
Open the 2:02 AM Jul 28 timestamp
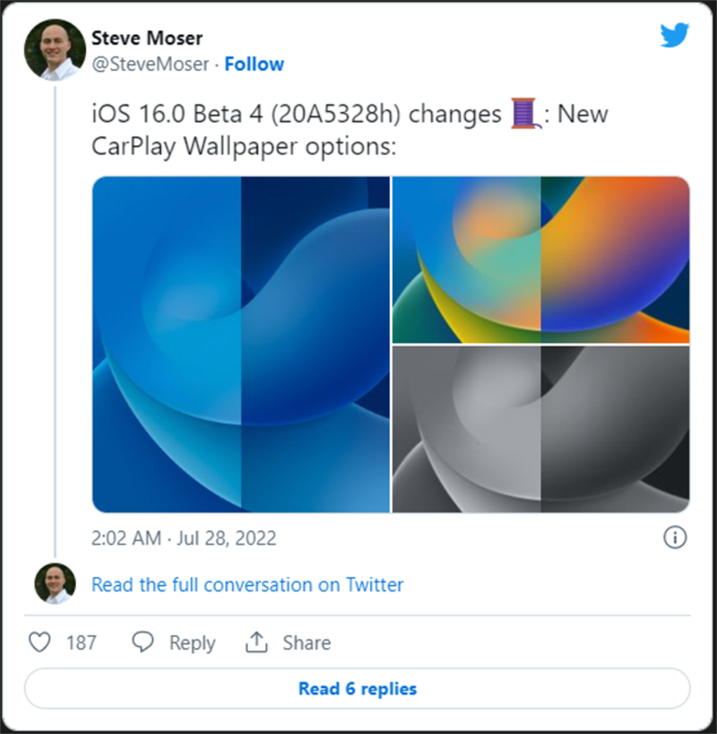[184, 538]
